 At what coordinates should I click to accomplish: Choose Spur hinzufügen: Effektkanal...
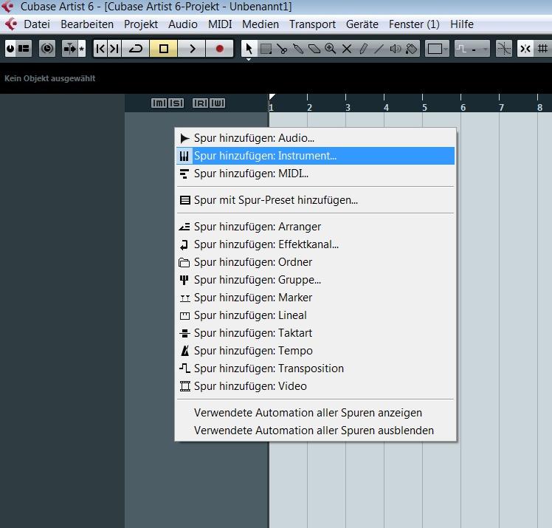[315, 244]
